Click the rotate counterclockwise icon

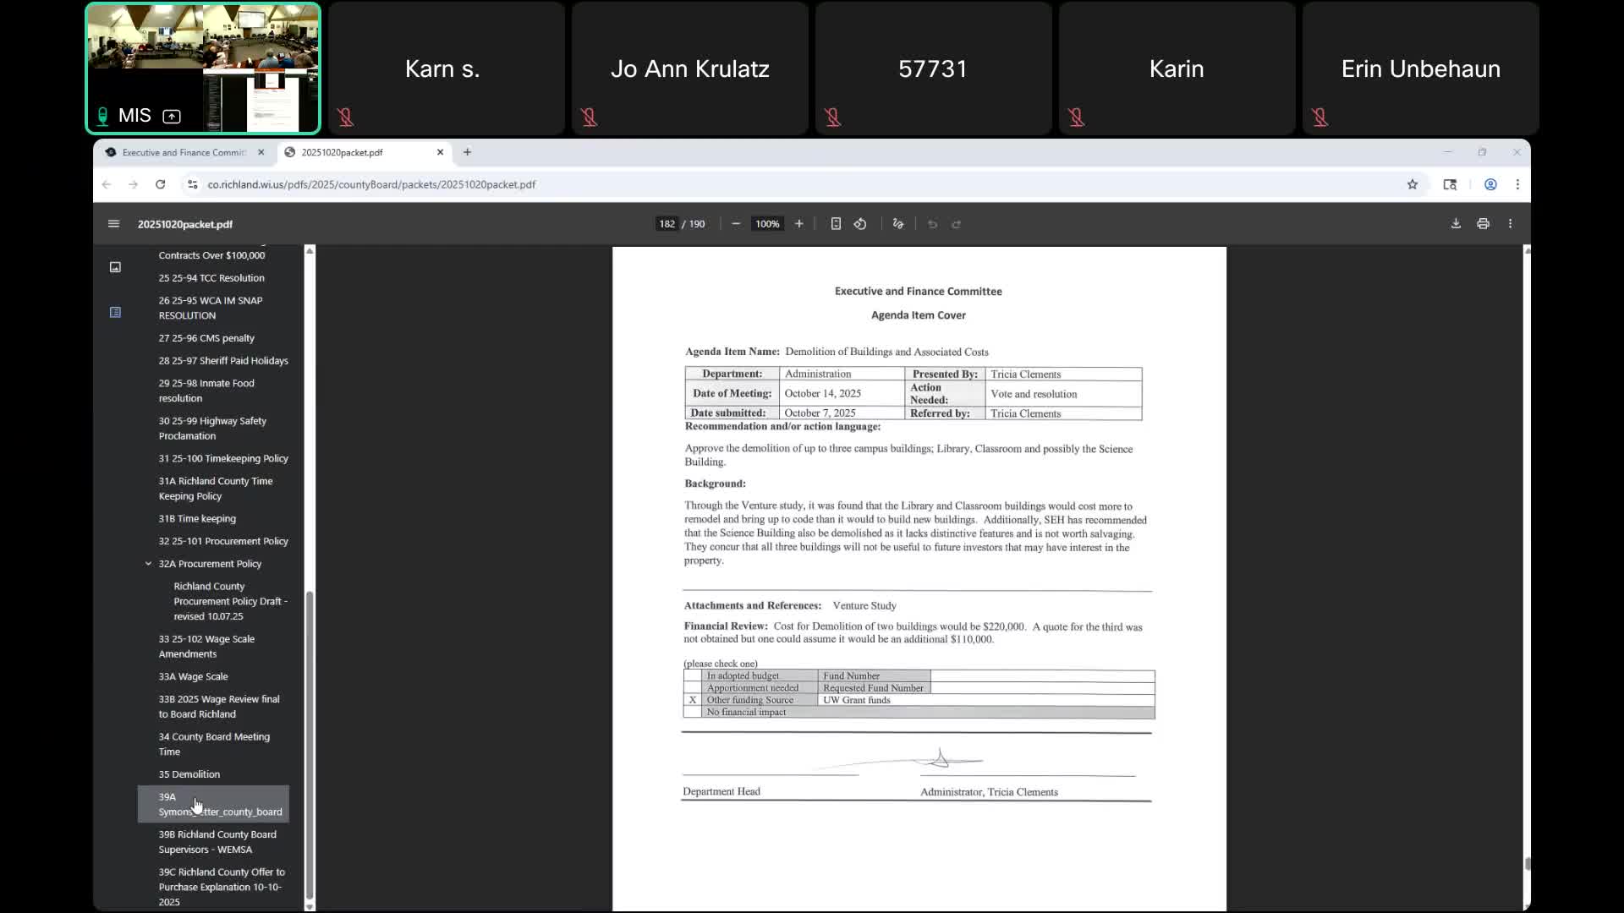click(x=860, y=224)
